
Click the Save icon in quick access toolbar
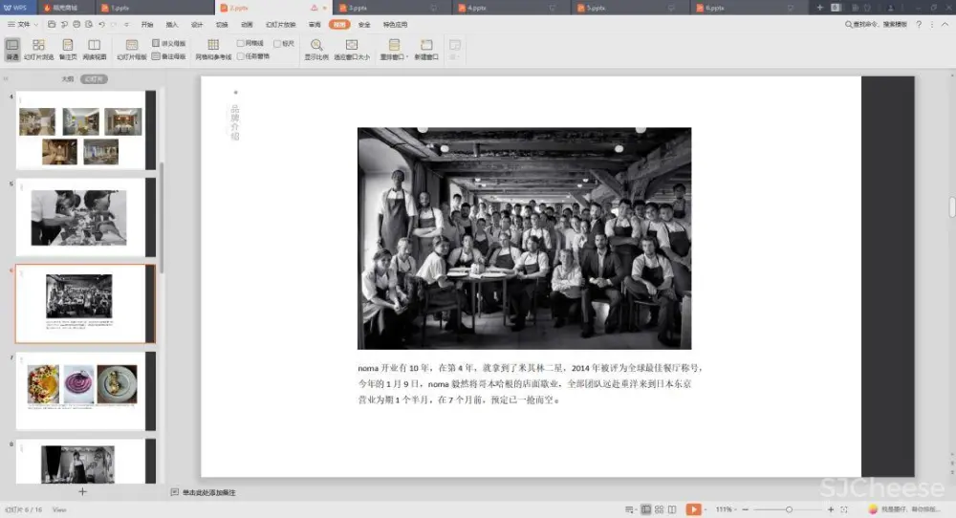click(52, 25)
